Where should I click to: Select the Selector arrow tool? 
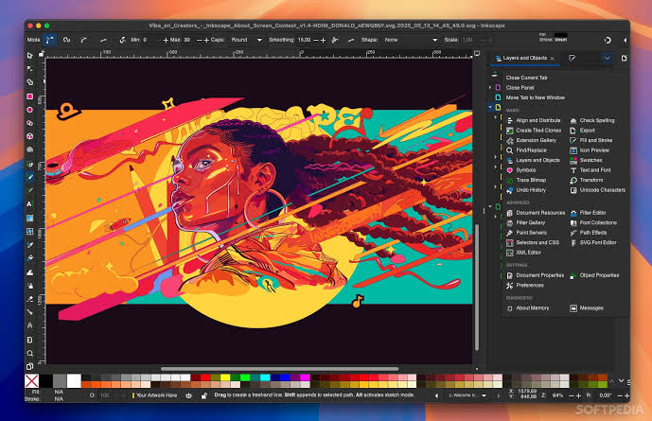[x=29, y=55]
